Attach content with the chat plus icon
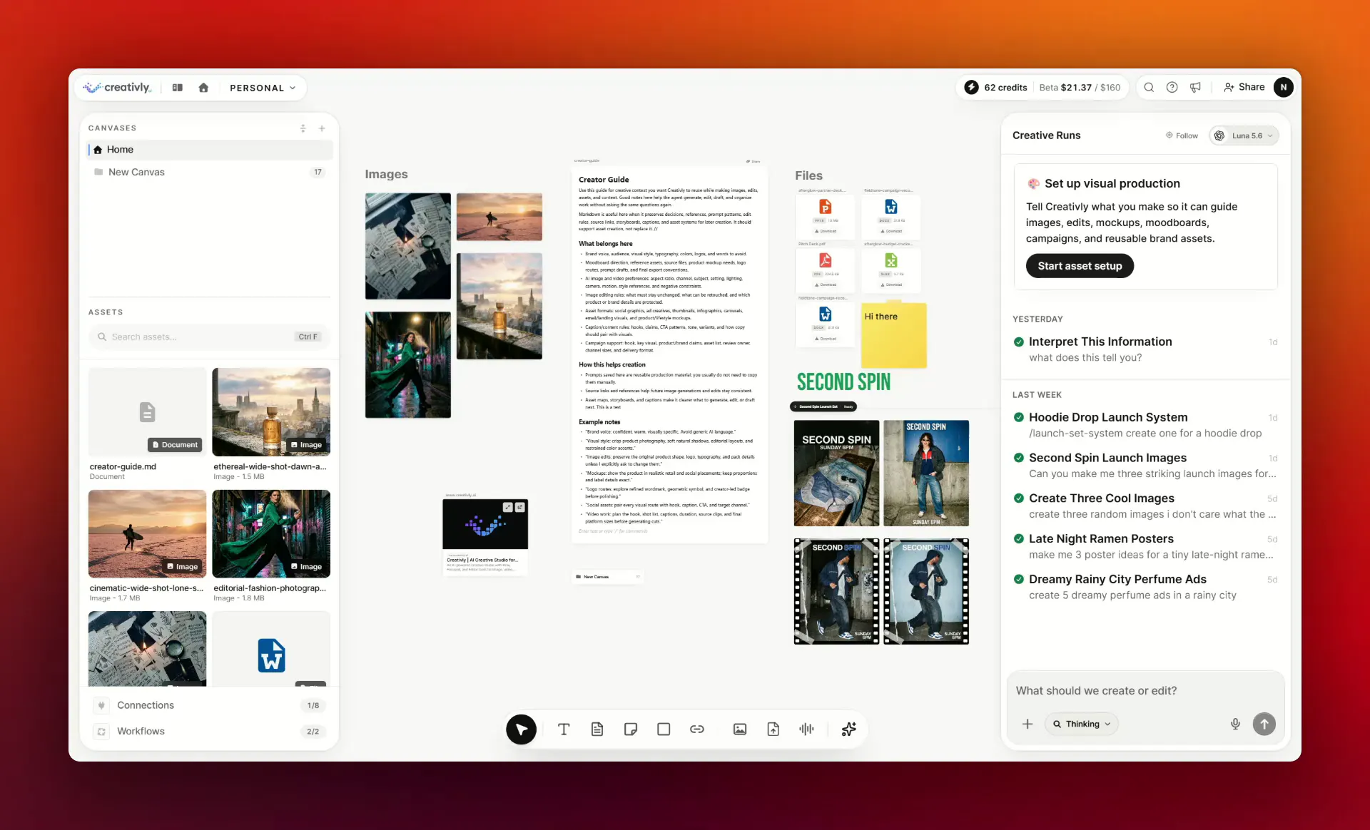1370x830 pixels. (1027, 724)
